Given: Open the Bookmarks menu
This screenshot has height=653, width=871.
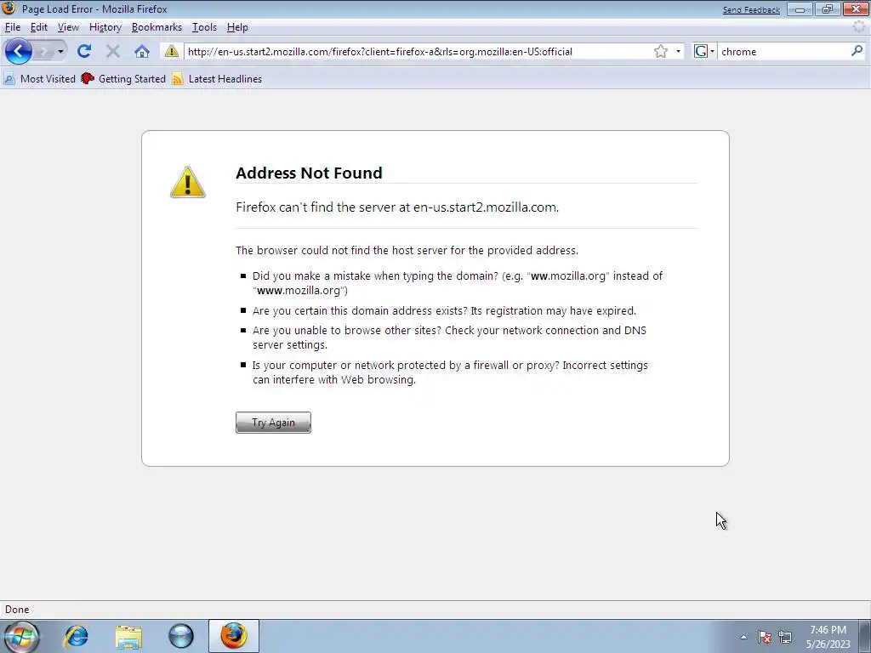Looking at the screenshot, I should point(157,27).
